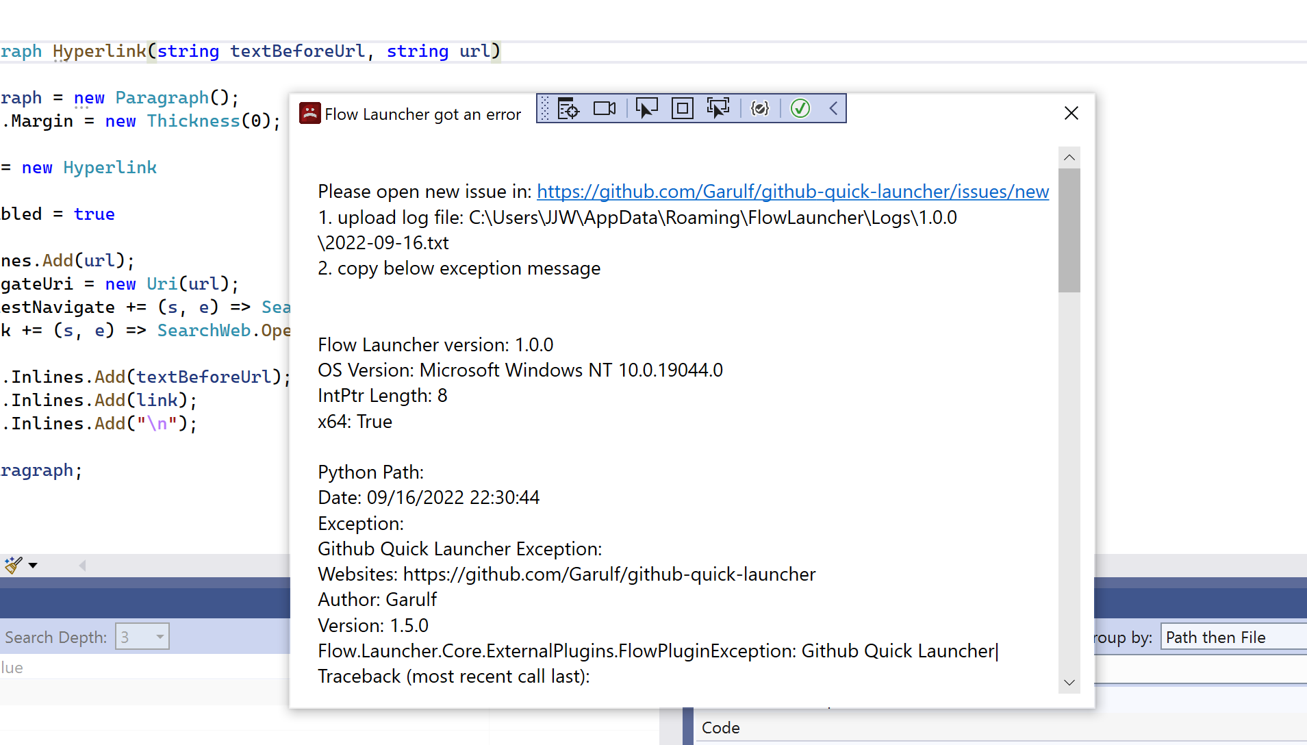Toggle Display Layout Adorners icon
Viewport: 1307px width, 745px height.
[x=683, y=108]
